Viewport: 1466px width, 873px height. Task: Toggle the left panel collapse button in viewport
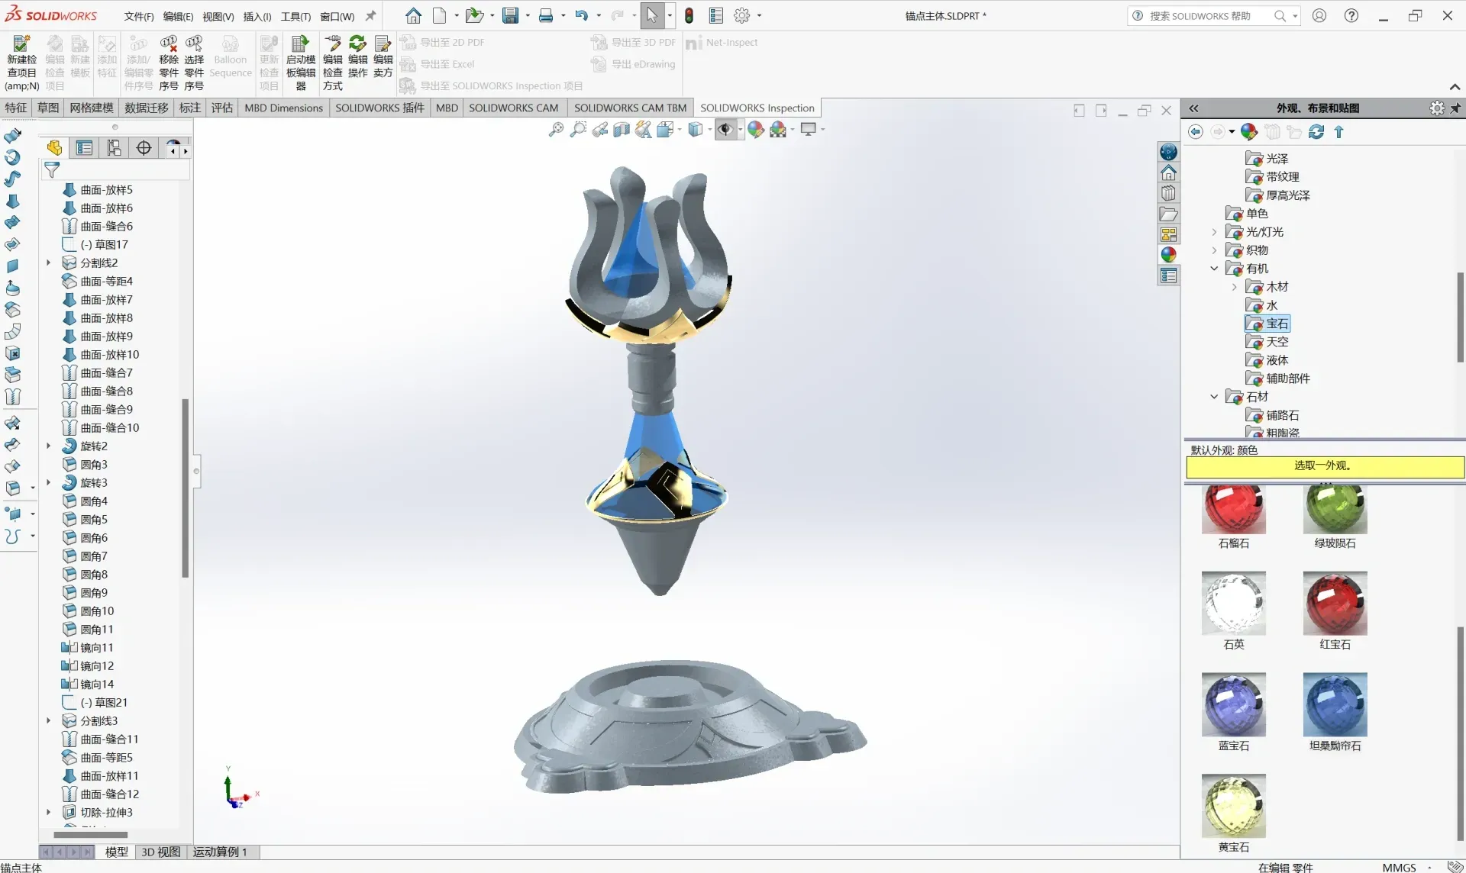[x=1079, y=111]
